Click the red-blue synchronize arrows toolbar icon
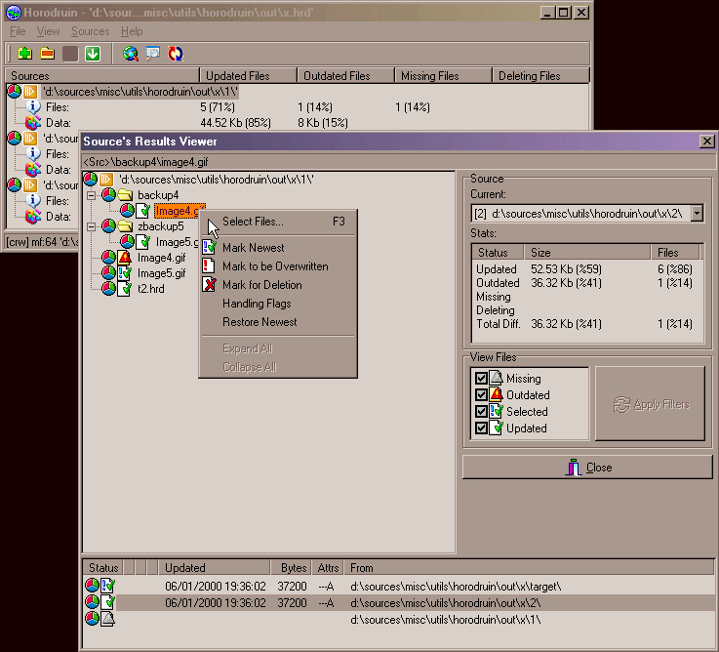 click(x=176, y=54)
